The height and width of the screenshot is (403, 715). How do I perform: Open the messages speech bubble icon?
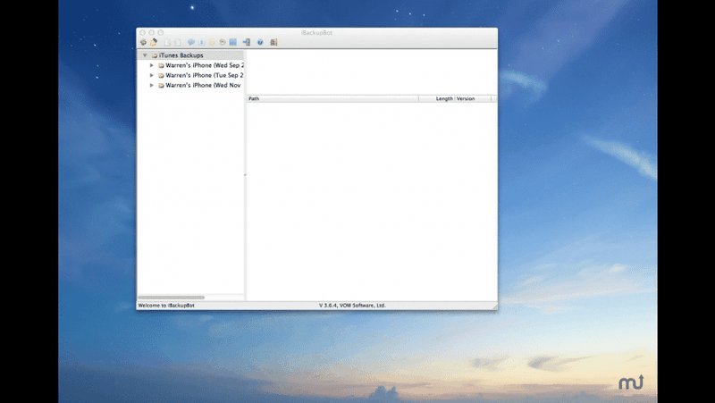coord(191,42)
